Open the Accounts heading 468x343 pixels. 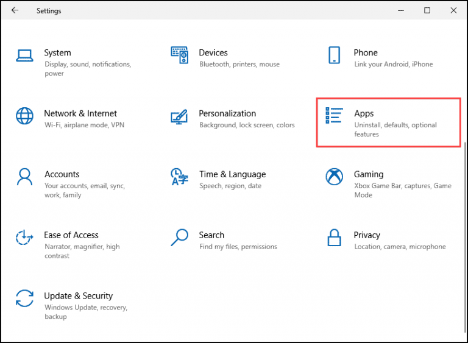pos(62,174)
